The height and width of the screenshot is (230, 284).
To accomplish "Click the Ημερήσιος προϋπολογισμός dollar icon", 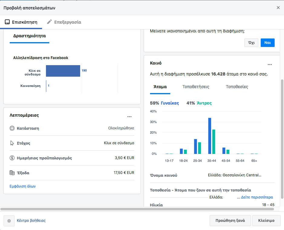I will coord(12,158).
